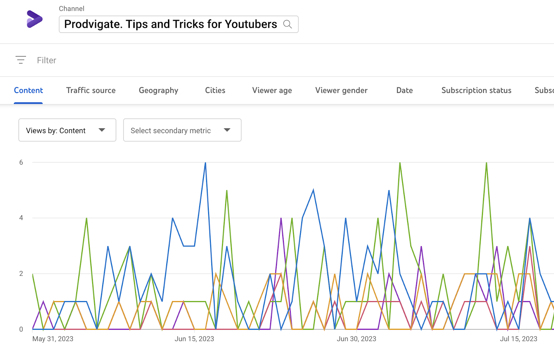Switch to the Viewer gender tab
Viewport: 554px width, 353px height.
click(341, 90)
